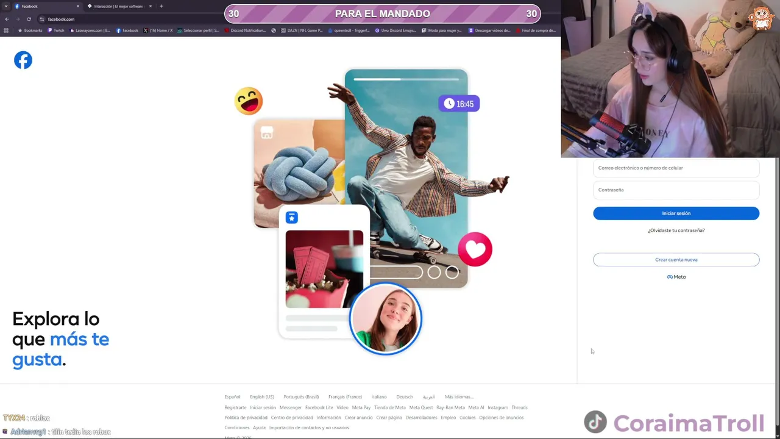Select Deutsch language
The width and height of the screenshot is (780, 439).
[405, 397]
